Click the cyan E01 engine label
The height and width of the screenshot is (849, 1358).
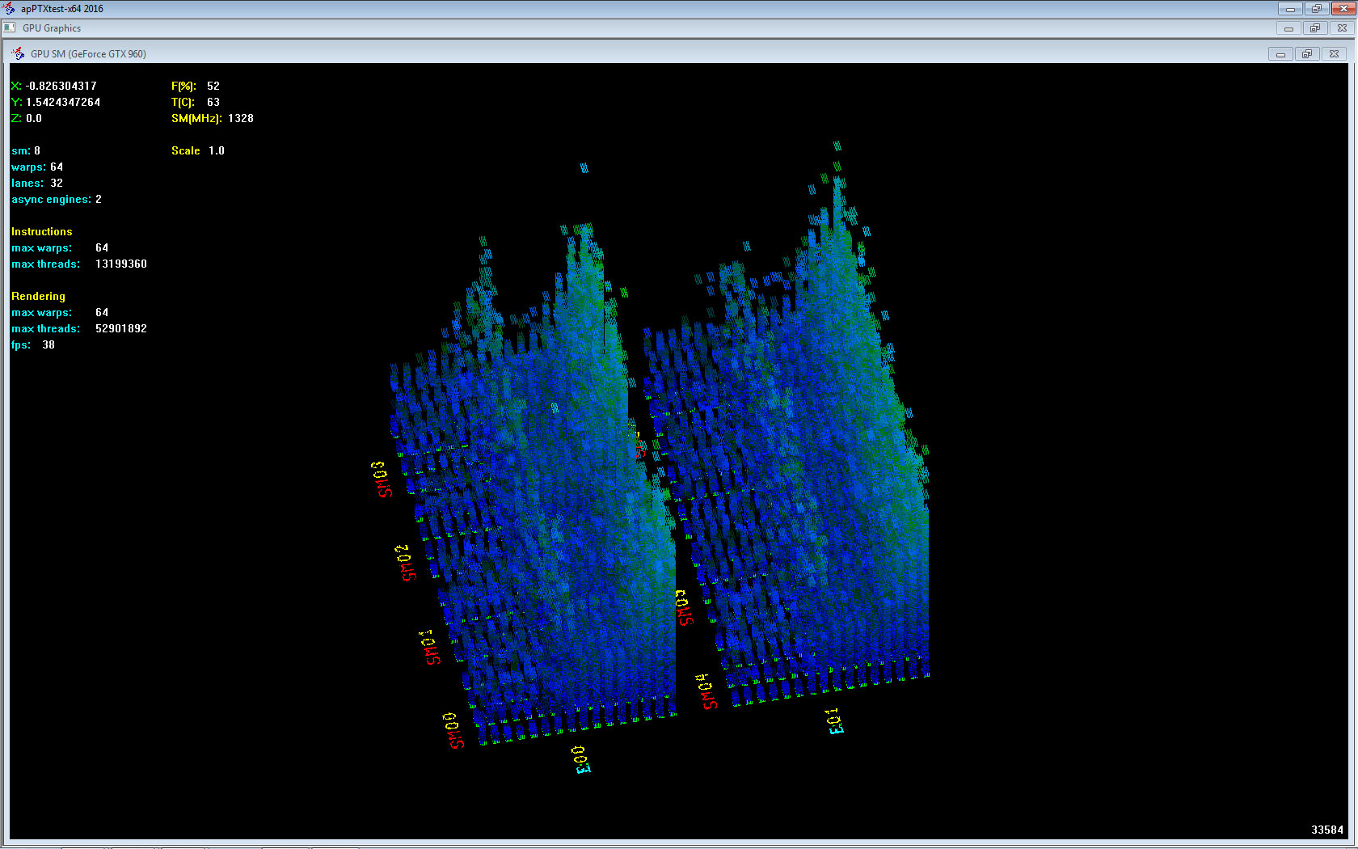pyautogui.click(x=834, y=721)
